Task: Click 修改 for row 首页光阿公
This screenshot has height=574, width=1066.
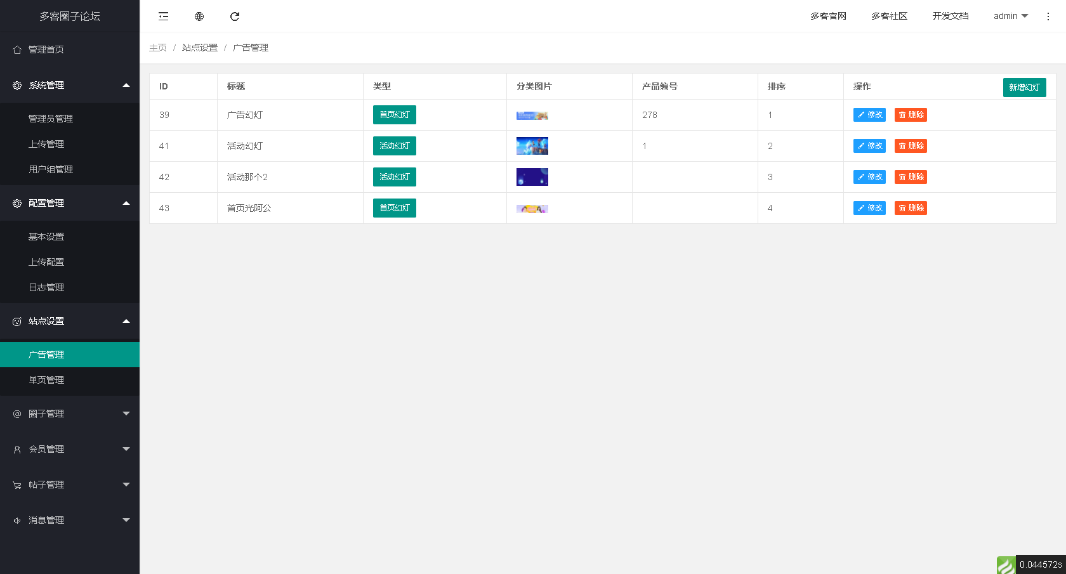Action: coord(869,208)
